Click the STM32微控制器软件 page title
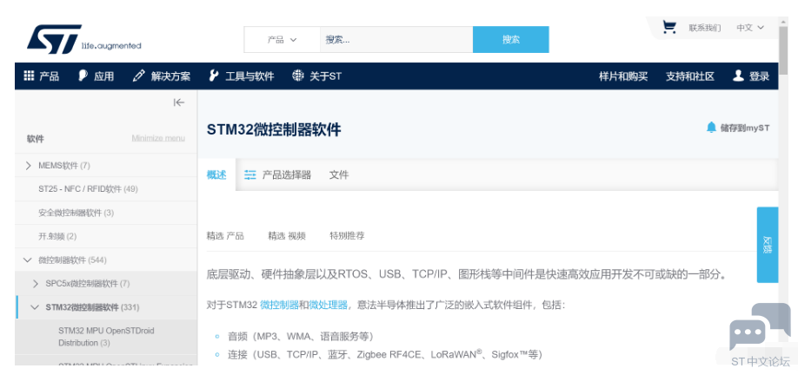798x375 pixels. tap(274, 129)
